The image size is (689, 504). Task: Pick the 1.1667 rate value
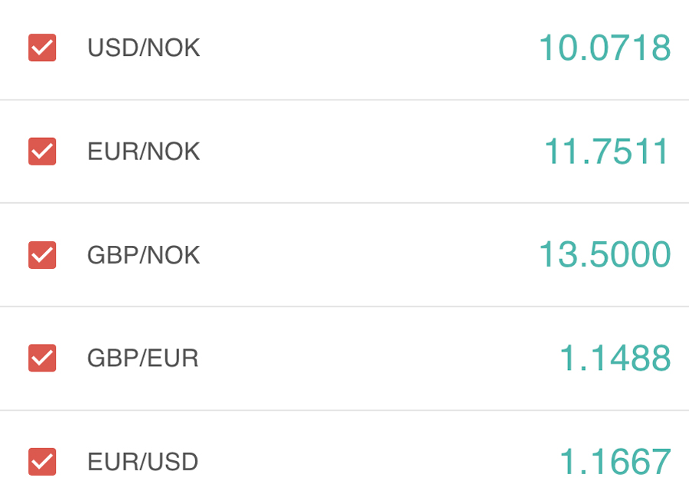(x=615, y=462)
